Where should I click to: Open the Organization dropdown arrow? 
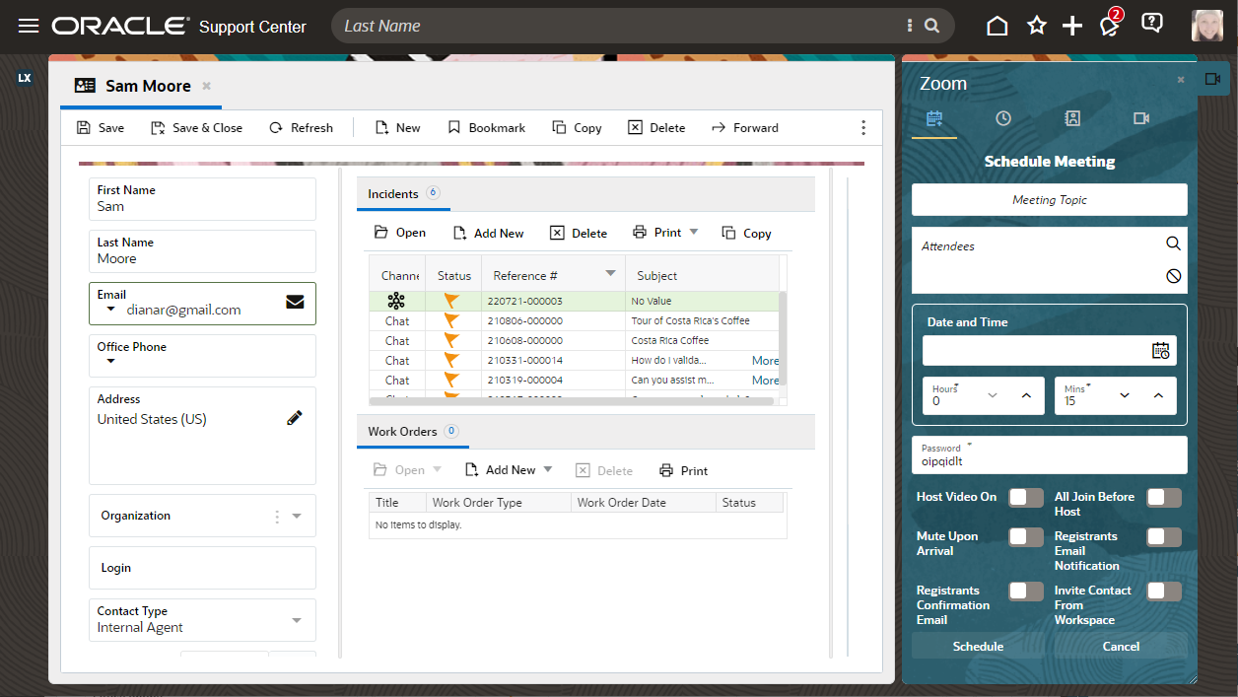[x=297, y=517]
